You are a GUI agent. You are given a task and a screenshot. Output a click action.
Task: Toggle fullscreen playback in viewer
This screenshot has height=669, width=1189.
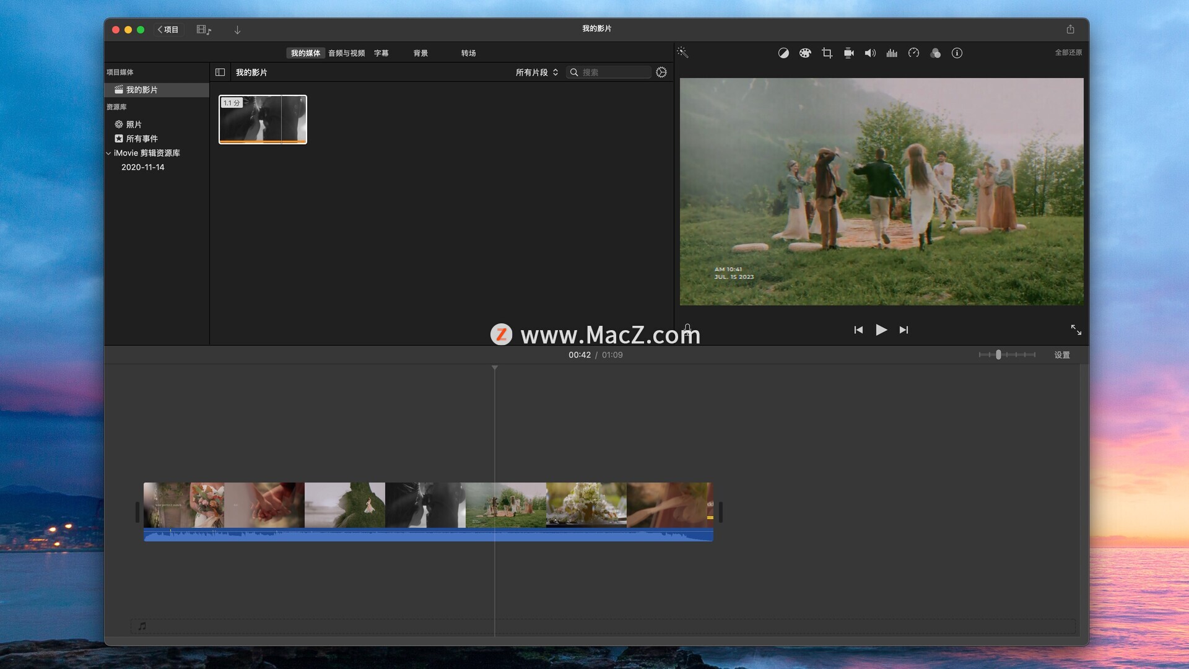[1076, 330]
